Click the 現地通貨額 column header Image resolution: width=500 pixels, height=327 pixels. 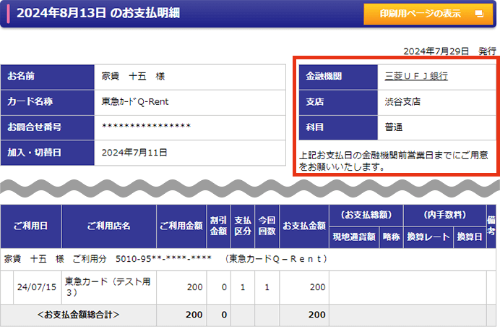[x=353, y=237]
